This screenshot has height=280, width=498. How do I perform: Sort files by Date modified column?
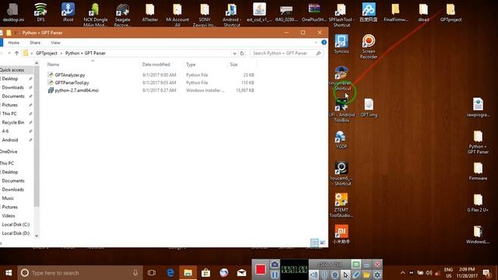tap(162, 65)
